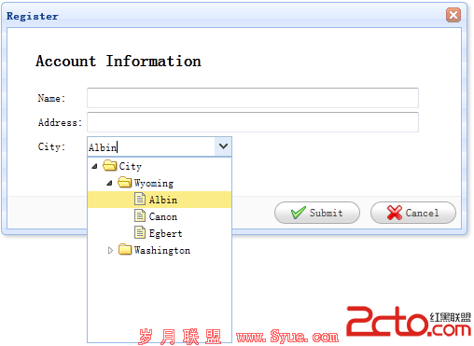Close the Register dialog
This screenshot has height=346, width=474.
tap(453, 15)
